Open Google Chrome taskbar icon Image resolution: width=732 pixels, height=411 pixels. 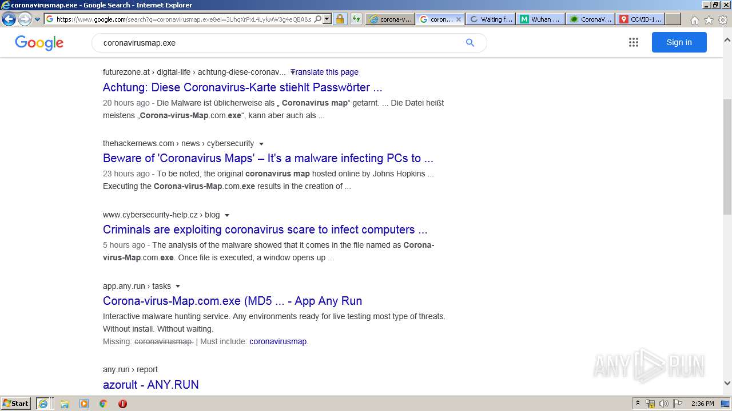tap(103, 404)
